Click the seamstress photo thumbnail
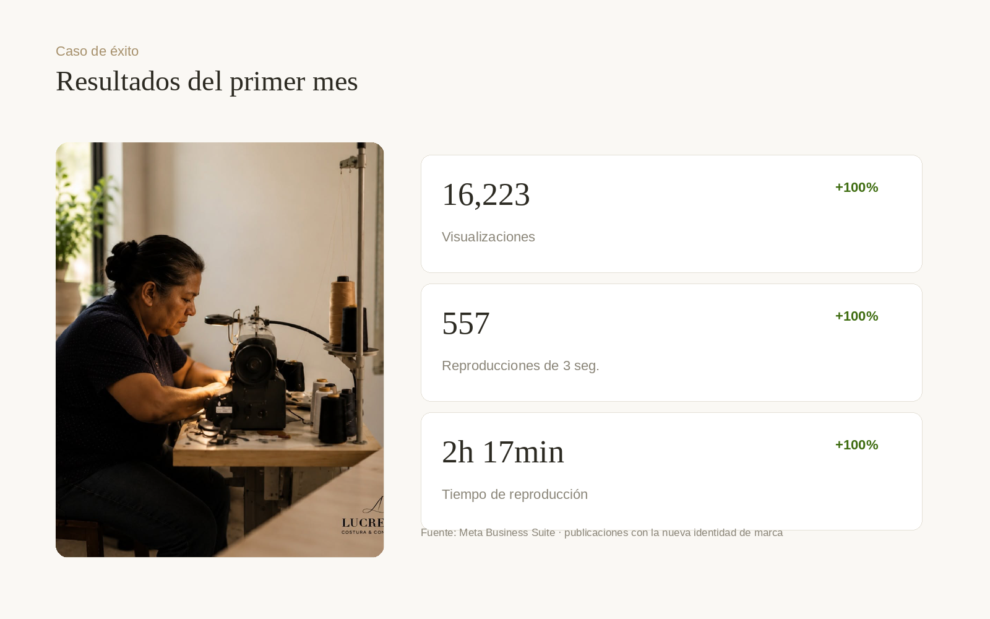Screen dimensions: 990x619 pyautogui.click(x=220, y=350)
